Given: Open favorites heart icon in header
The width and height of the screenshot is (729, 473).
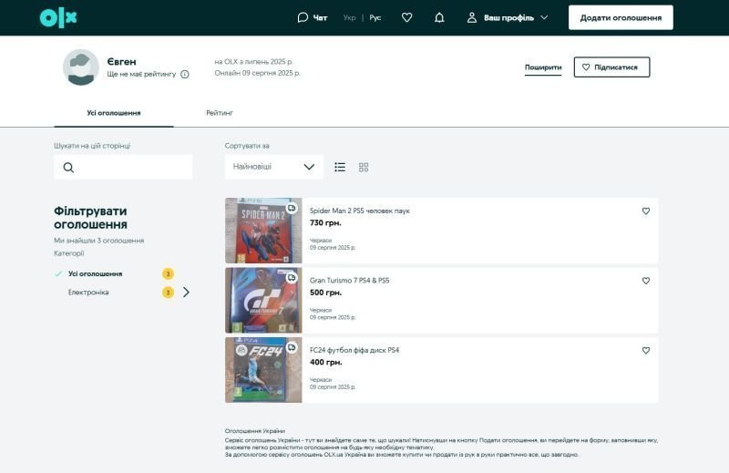Looking at the screenshot, I should click(406, 17).
